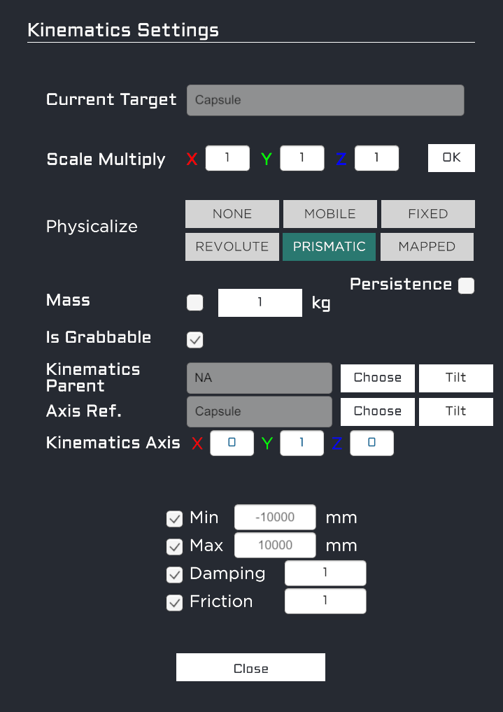Click the Scale Multiply X field

pos(227,158)
